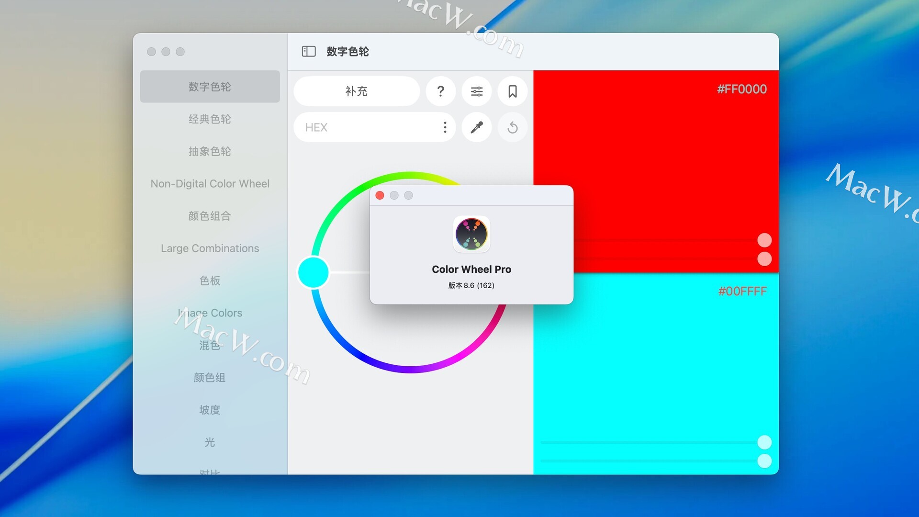Click the bookmark icon button

coord(513,91)
